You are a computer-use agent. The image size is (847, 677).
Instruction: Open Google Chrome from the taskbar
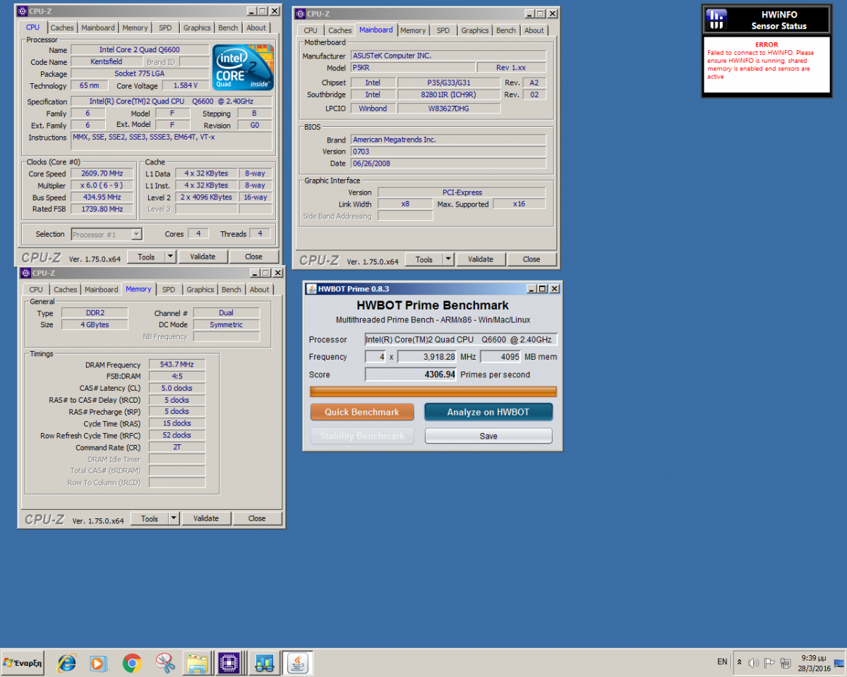coord(131,663)
